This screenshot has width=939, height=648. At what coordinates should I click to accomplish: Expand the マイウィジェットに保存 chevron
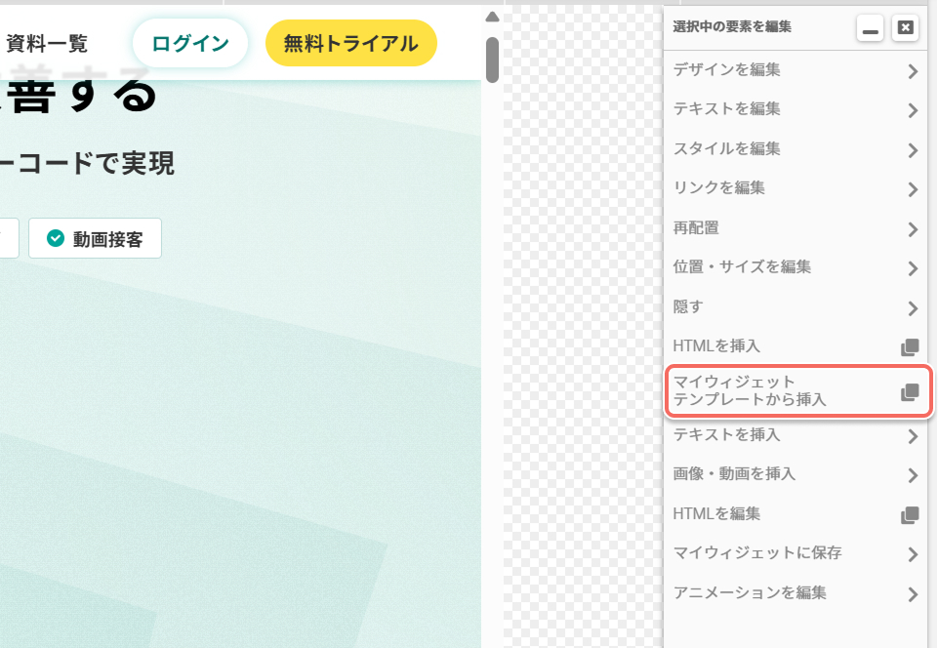coord(913,554)
